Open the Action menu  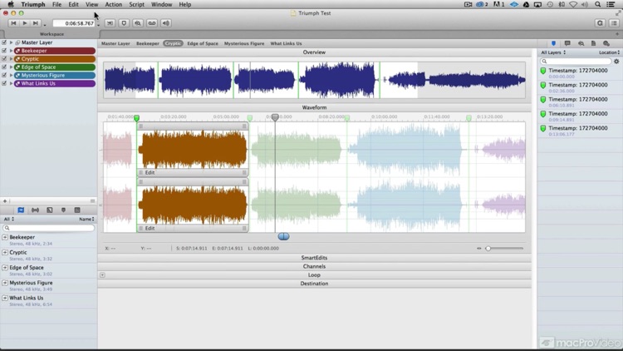113,4
